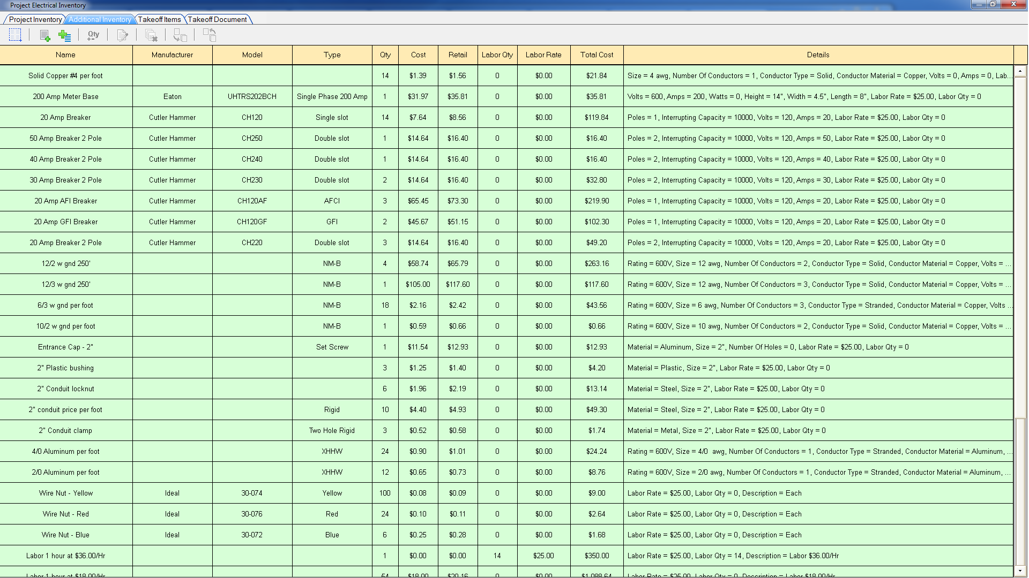Click the Select All rows toolbar icon

pyautogui.click(x=15, y=35)
